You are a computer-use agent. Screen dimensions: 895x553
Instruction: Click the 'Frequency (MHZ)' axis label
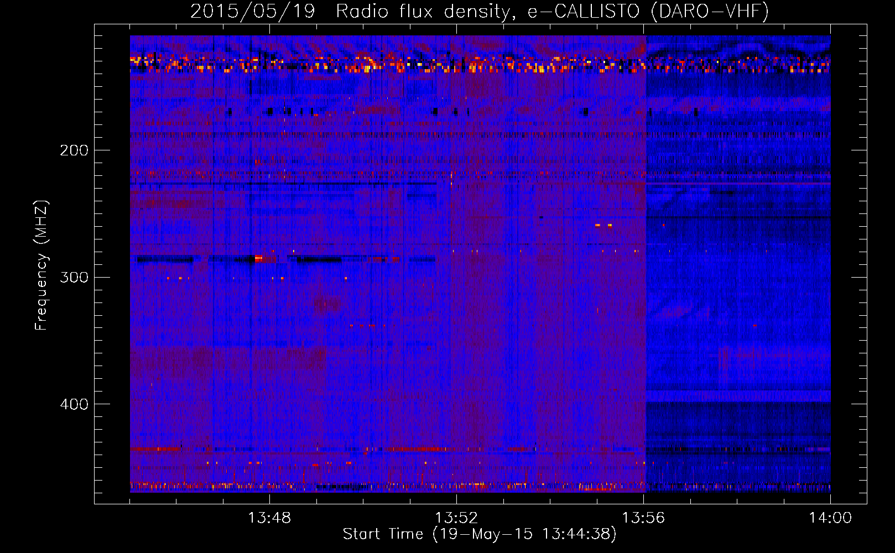[41, 265]
